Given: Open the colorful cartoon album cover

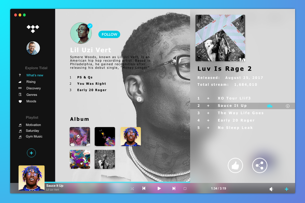Looking at the screenshot, I should 80,159.
